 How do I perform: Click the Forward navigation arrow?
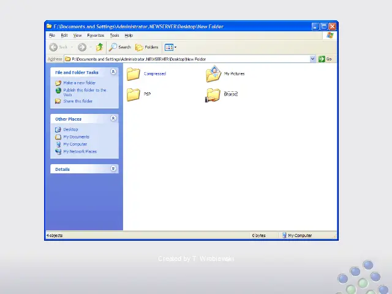(82, 47)
